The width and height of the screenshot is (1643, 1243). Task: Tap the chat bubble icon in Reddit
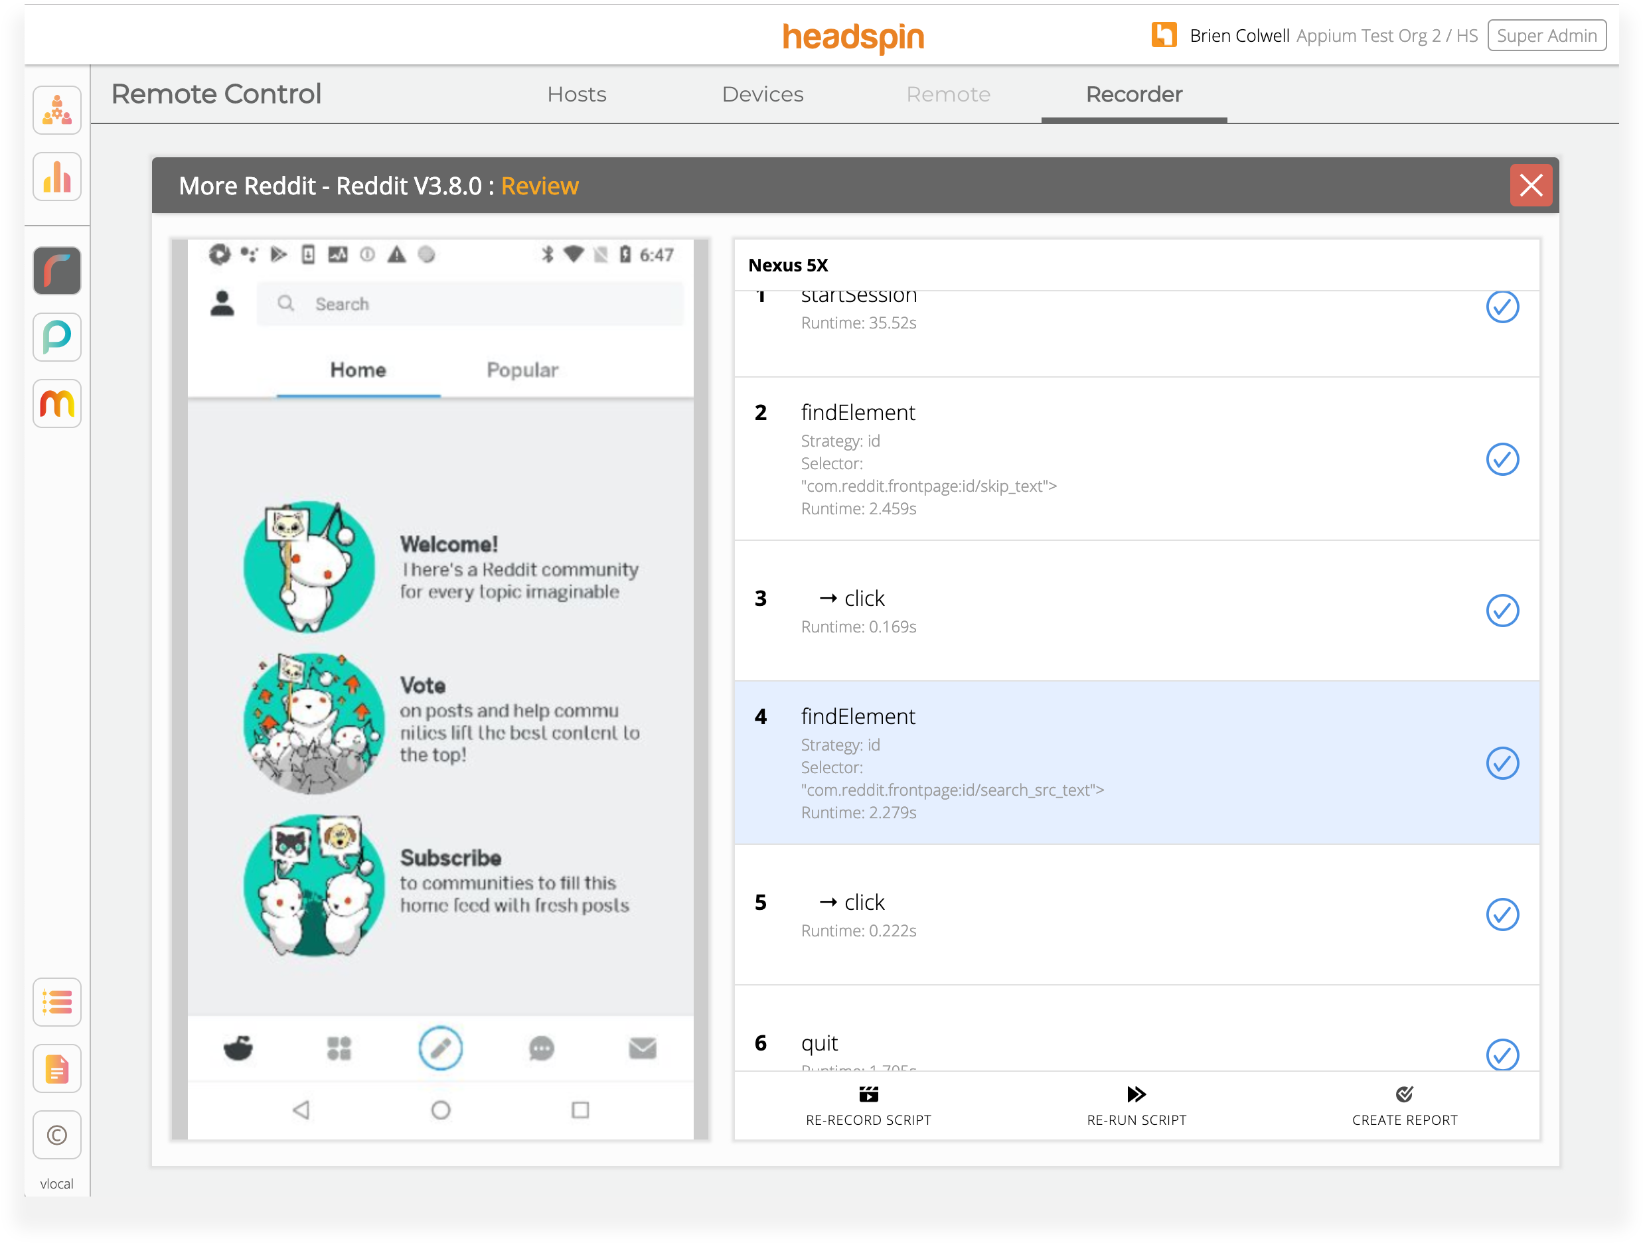[x=542, y=1049]
